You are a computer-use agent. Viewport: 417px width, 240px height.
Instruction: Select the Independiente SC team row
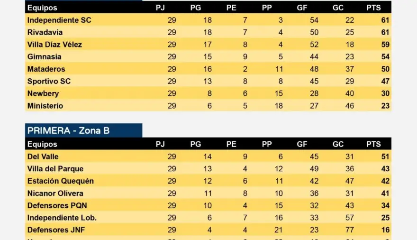point(208,20)
